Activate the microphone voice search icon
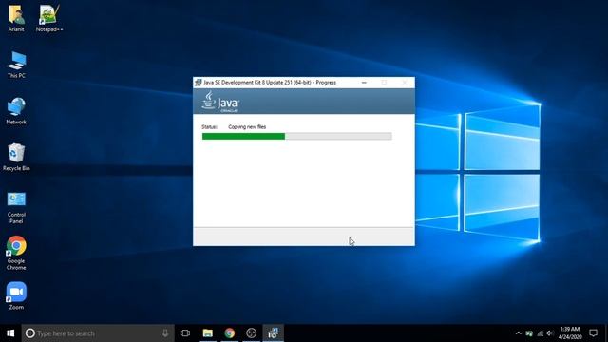Screen dimensions: 608x342 [165, 333]
